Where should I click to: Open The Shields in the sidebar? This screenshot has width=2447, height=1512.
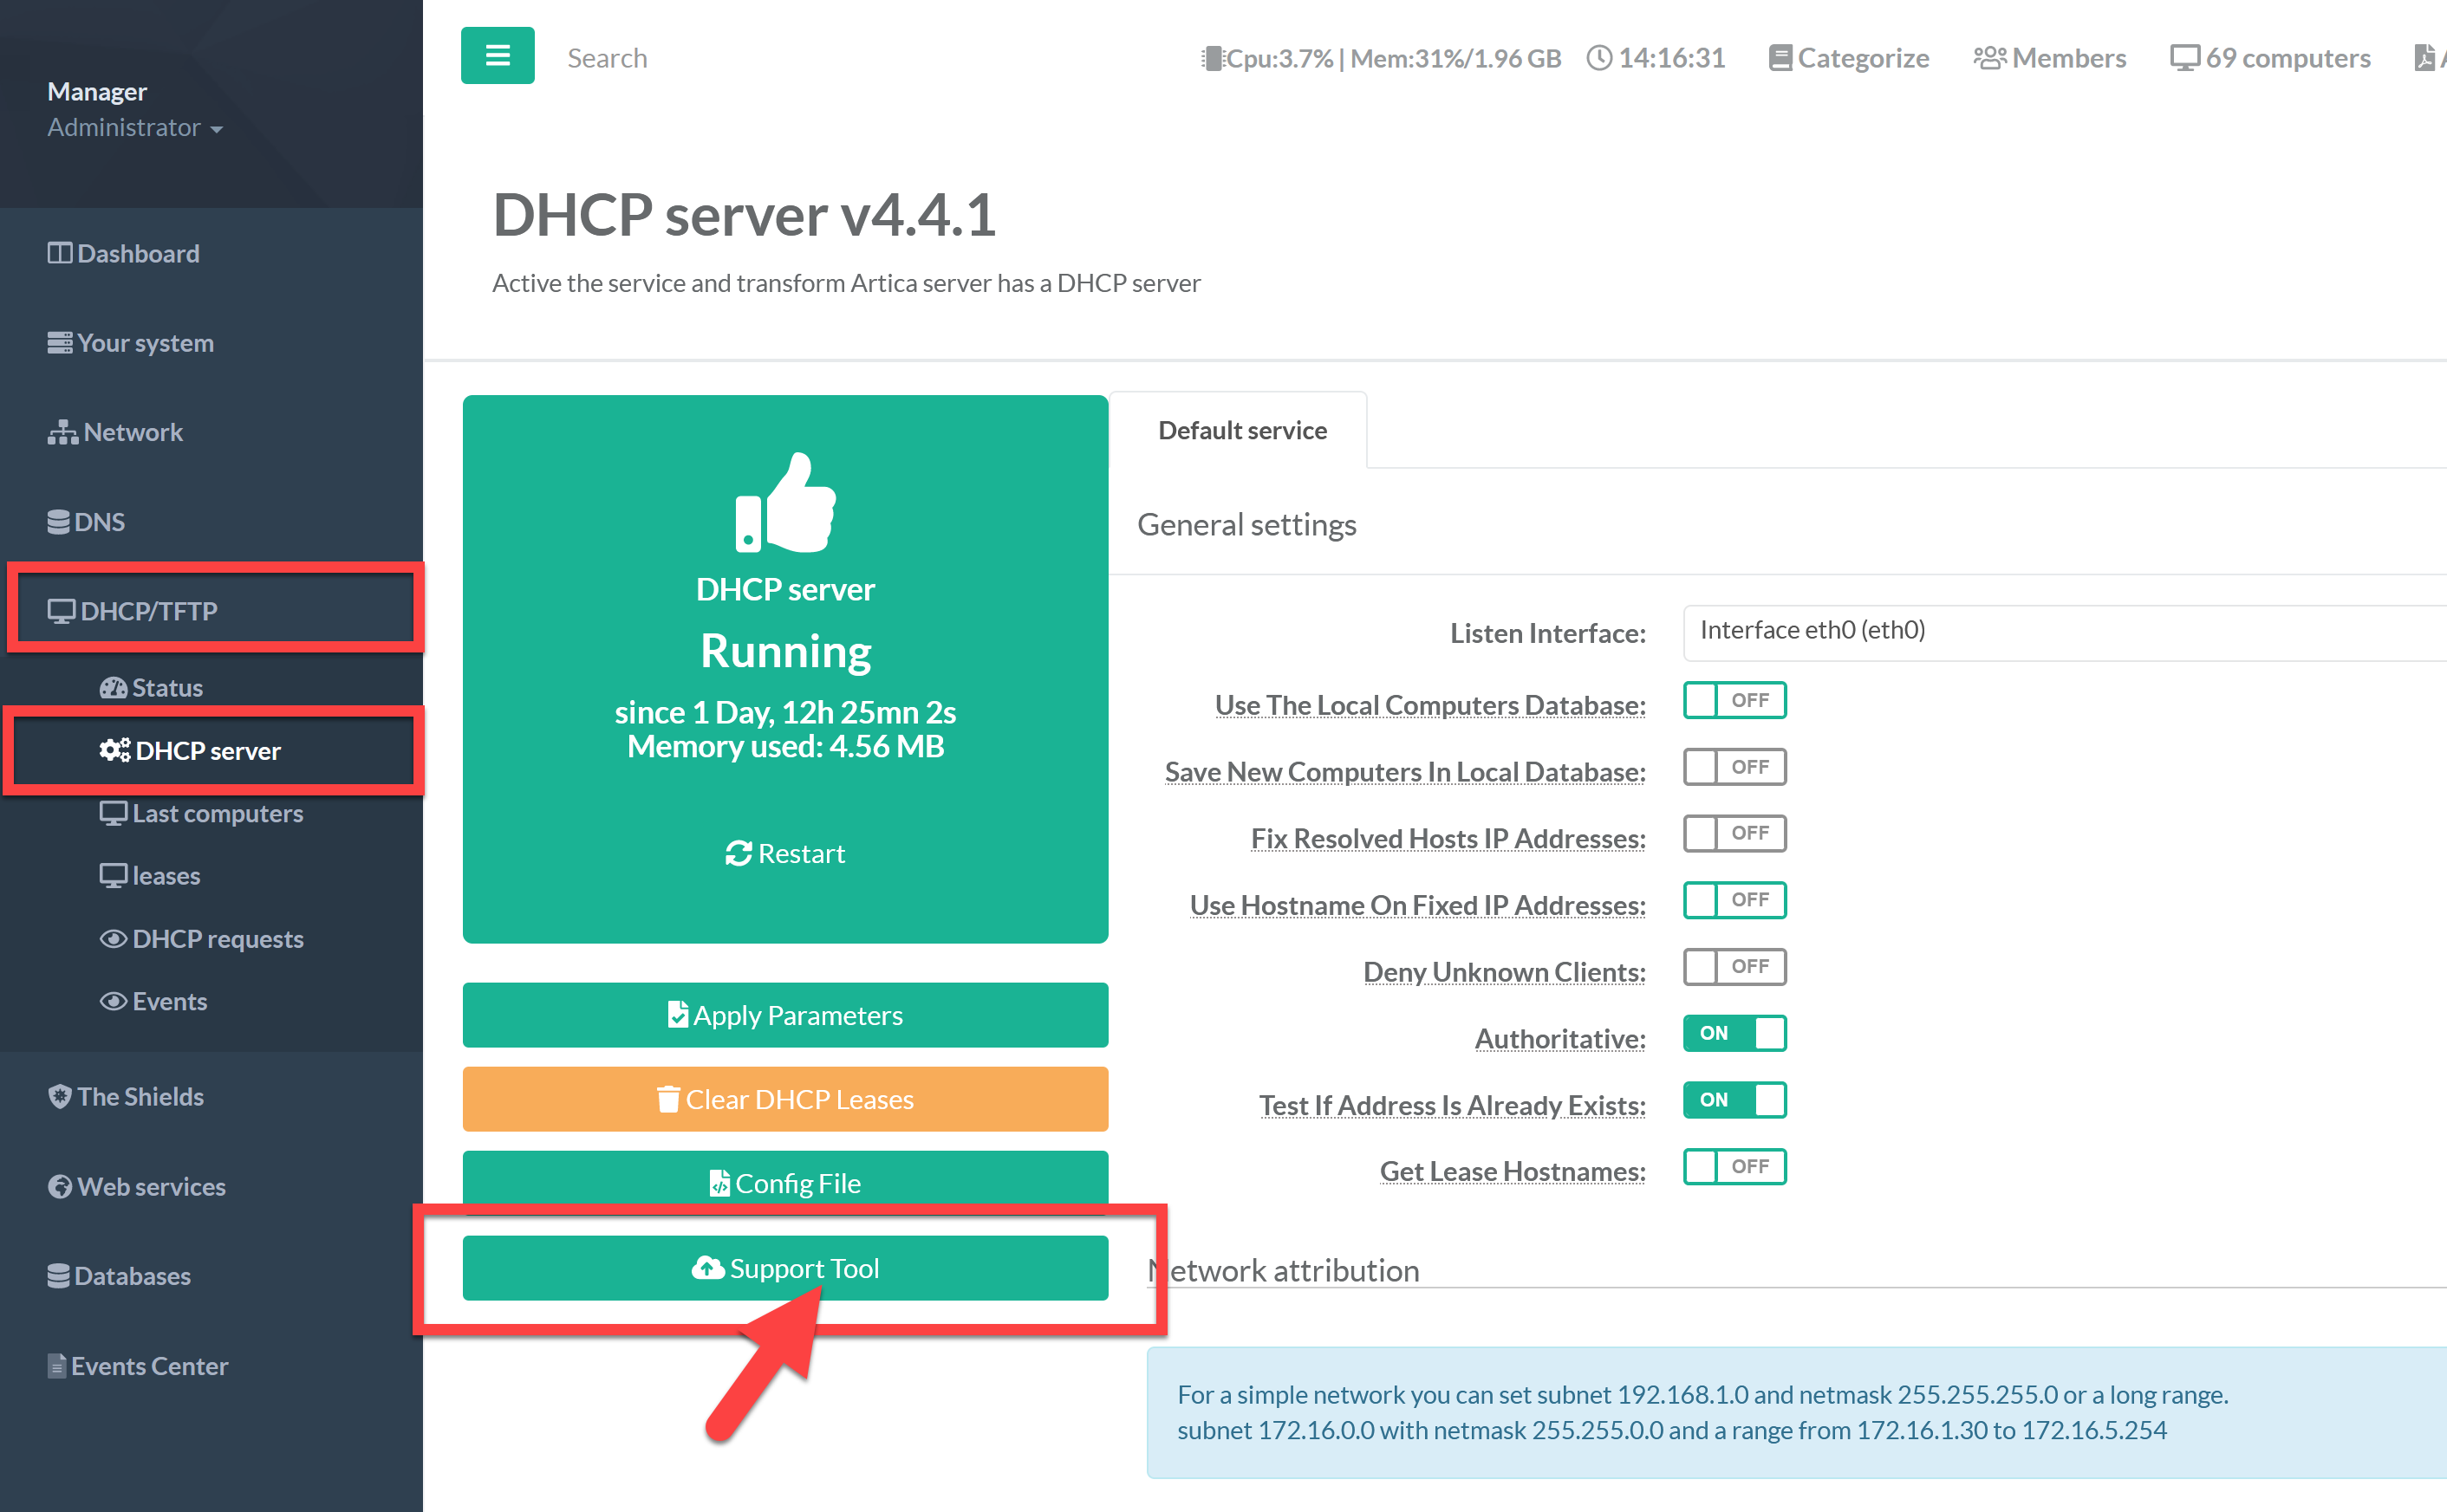pos(140,1096)
